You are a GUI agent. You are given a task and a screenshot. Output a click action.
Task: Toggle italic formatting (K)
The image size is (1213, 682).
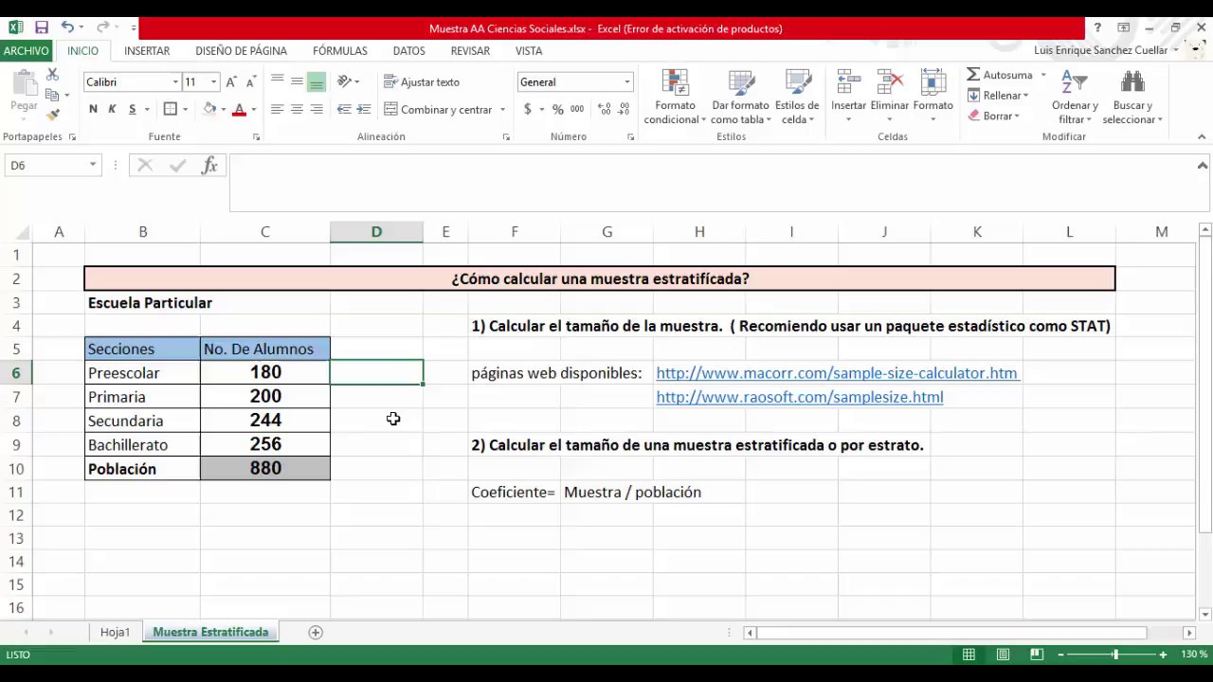[112, 110]
